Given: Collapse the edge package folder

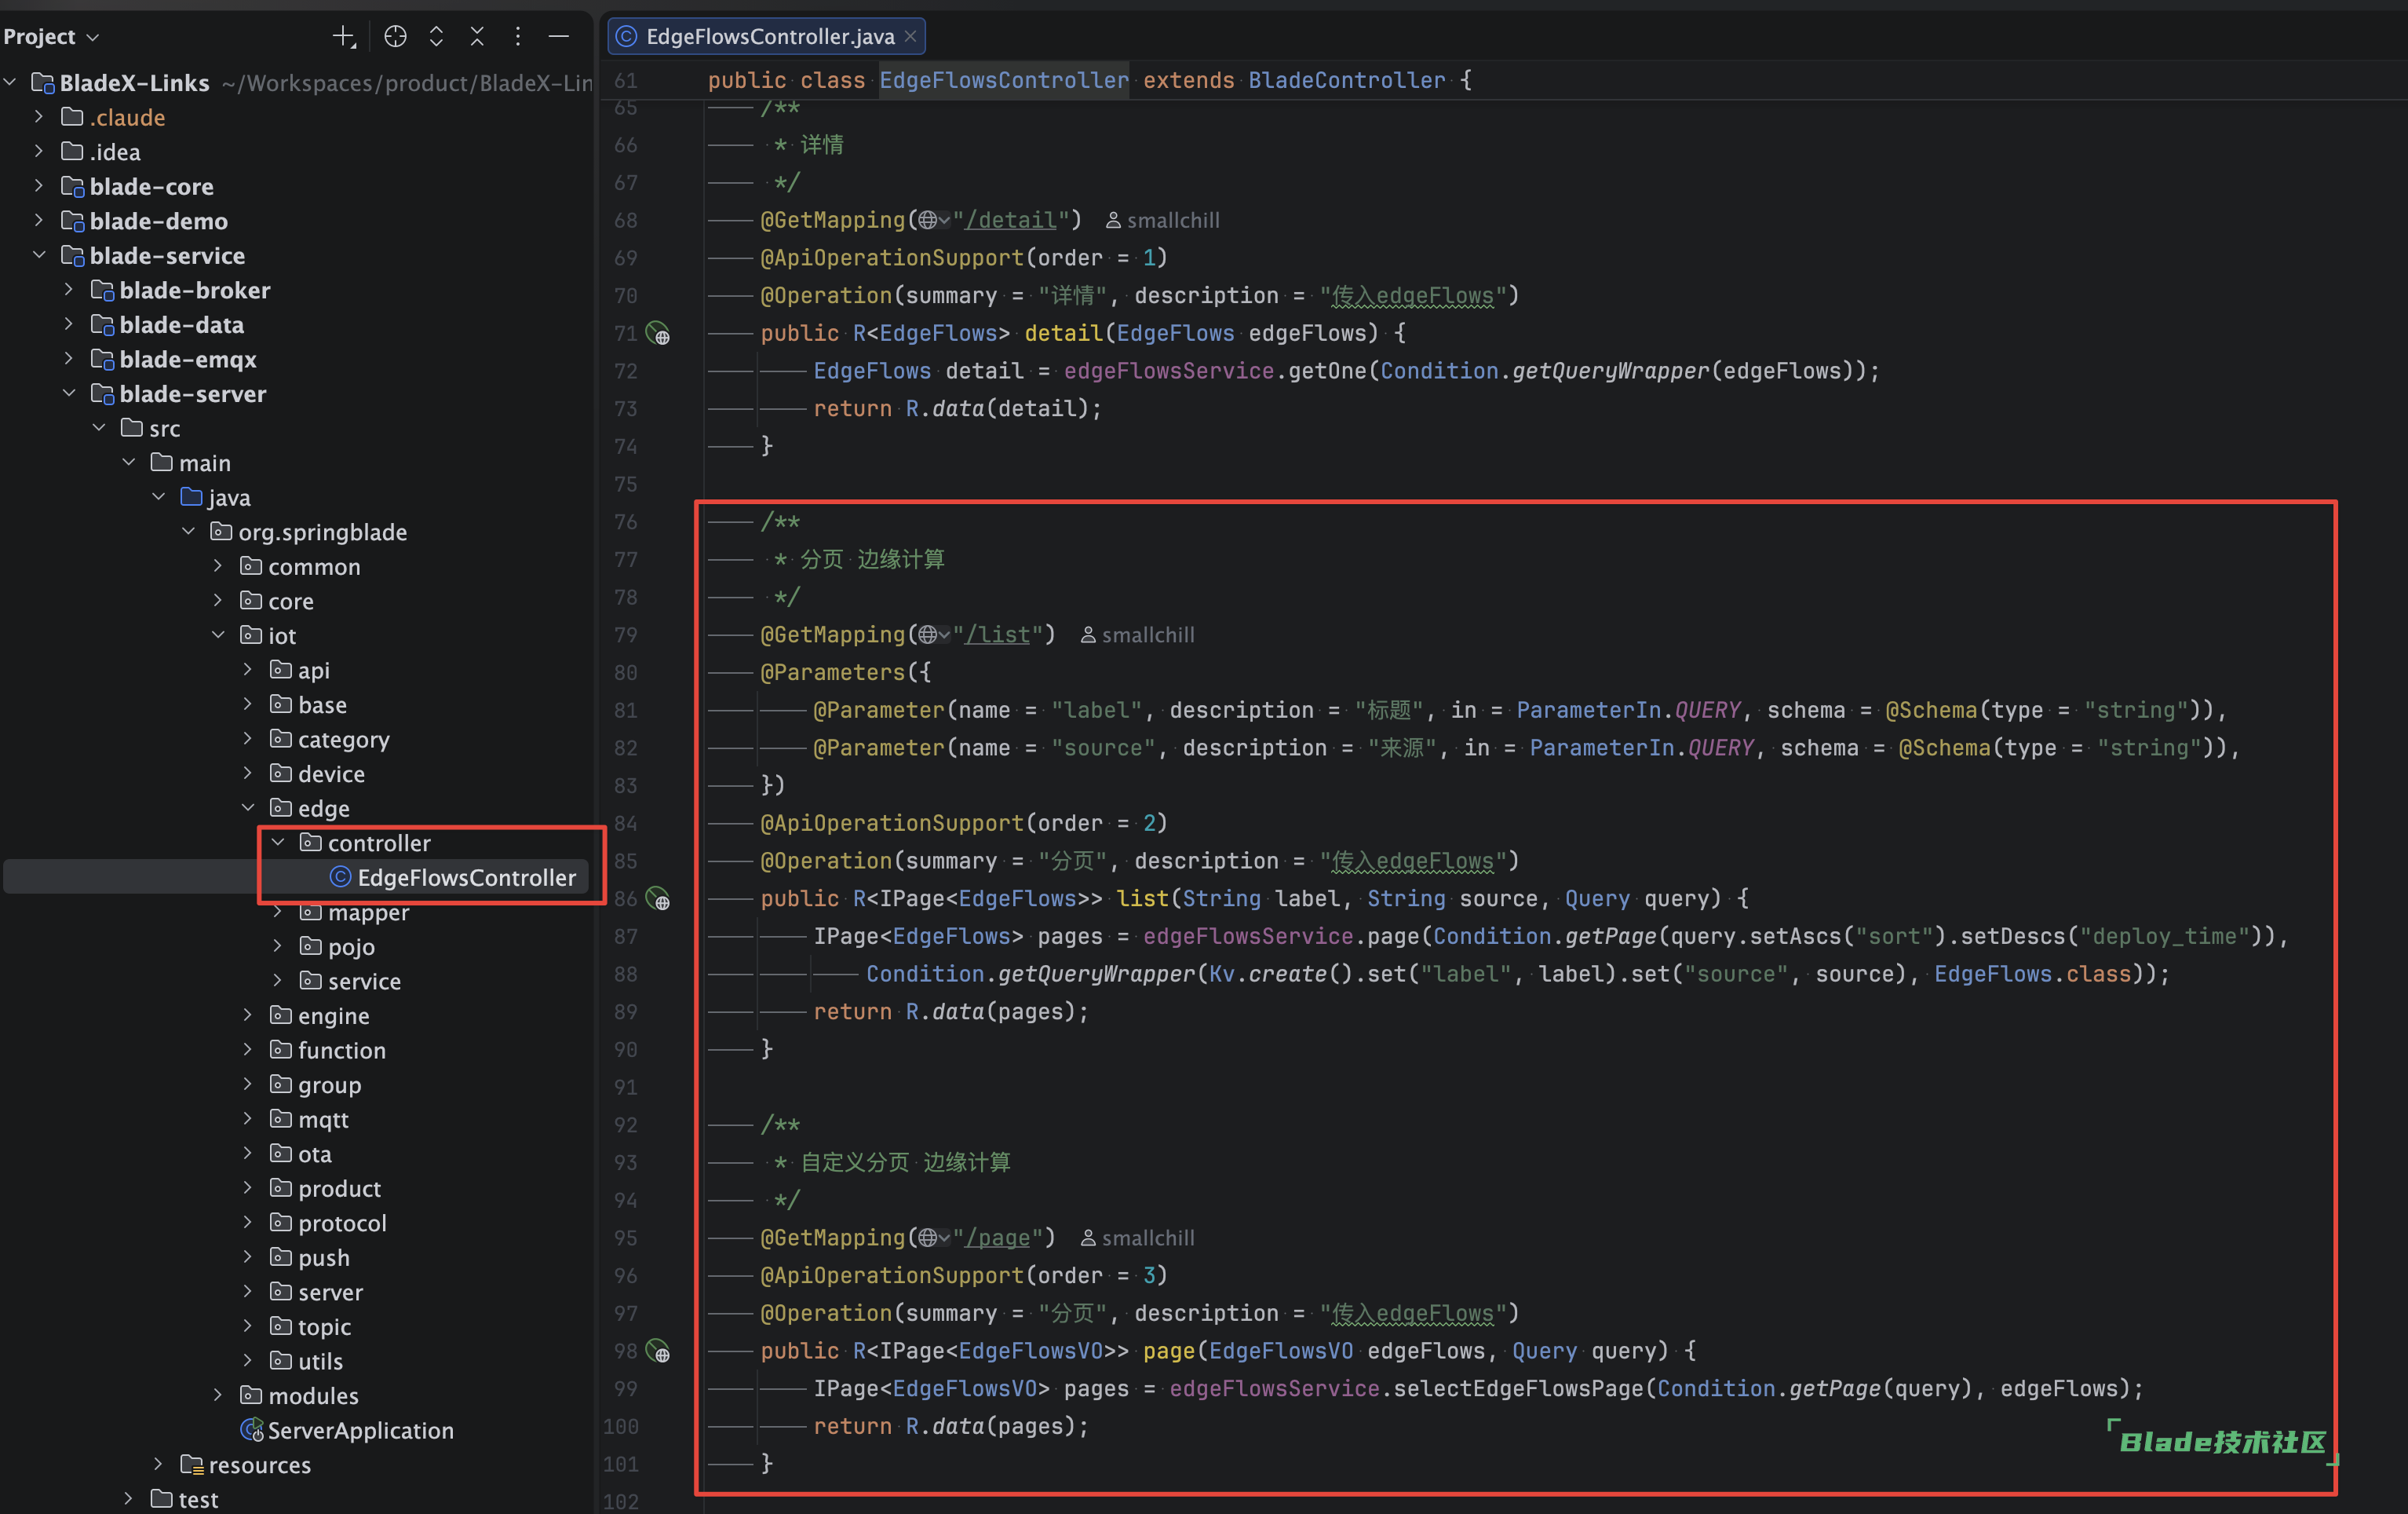Looking at the screenshot, I should click(248, 807).
